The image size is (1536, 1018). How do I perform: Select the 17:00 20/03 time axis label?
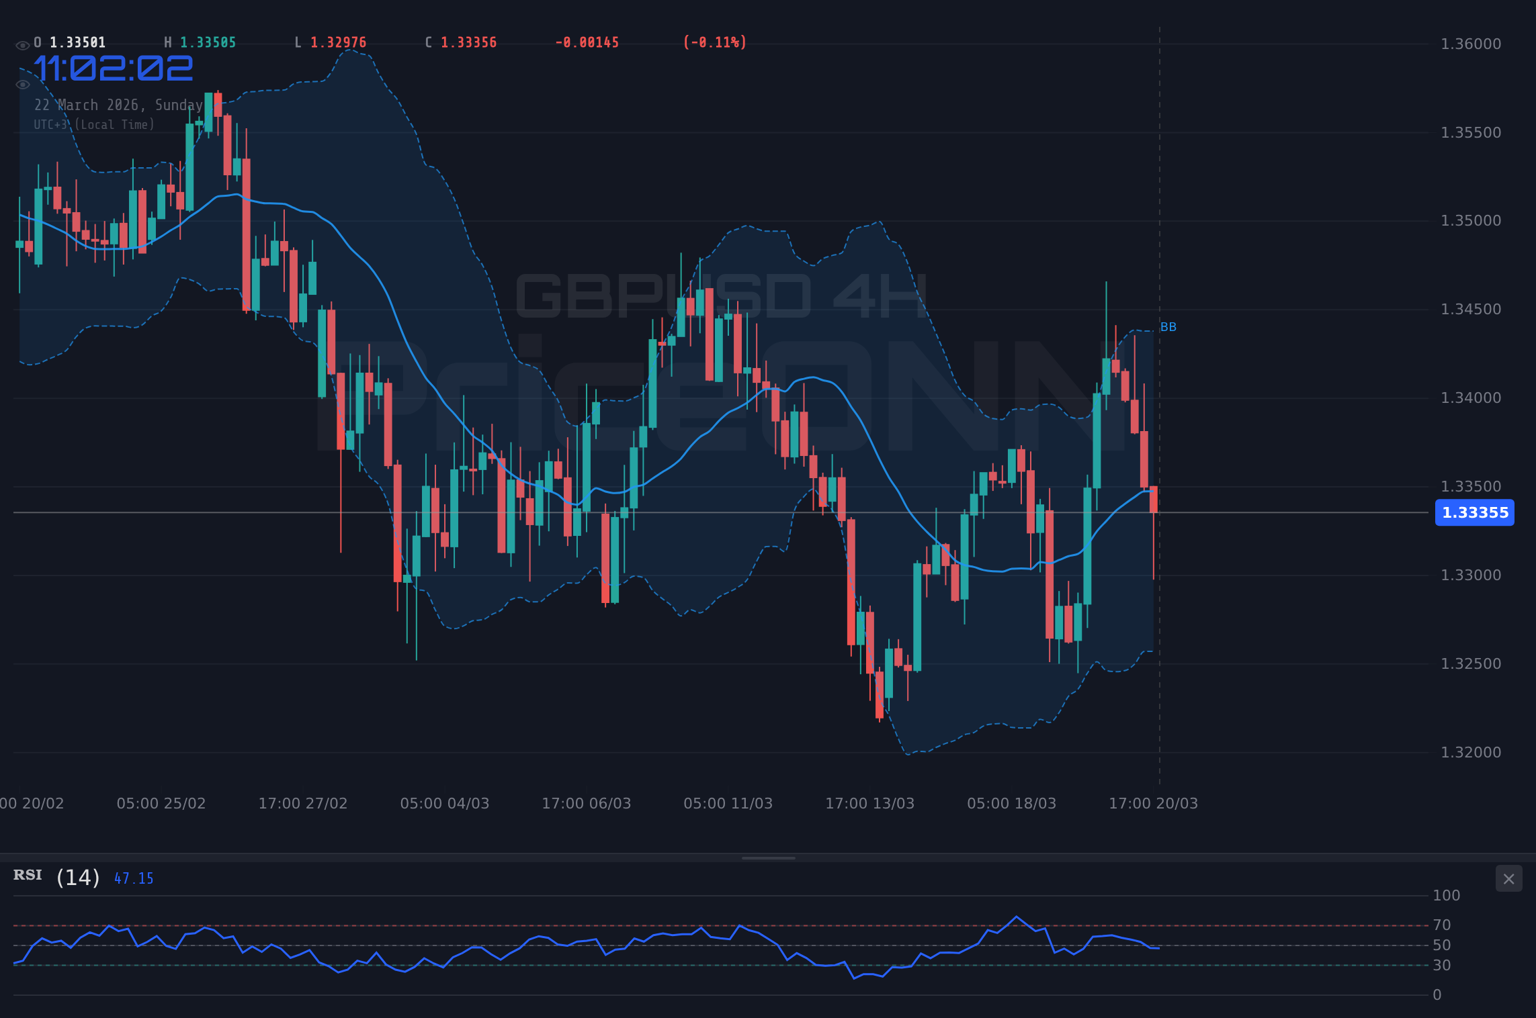click(x=1154, y=803)
